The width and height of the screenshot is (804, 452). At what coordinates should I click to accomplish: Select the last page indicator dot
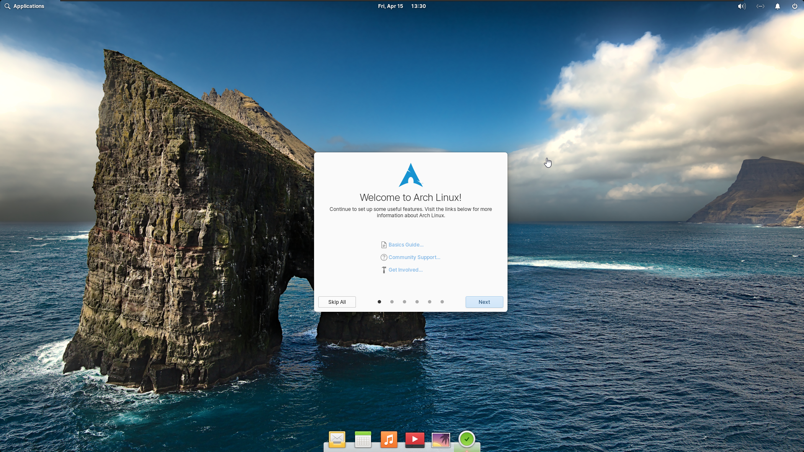(442, 302)
